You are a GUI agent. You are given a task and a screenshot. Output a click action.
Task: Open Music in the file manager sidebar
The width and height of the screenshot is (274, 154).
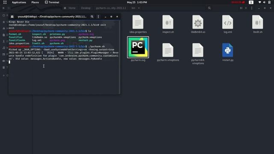(x=4, y=48)
